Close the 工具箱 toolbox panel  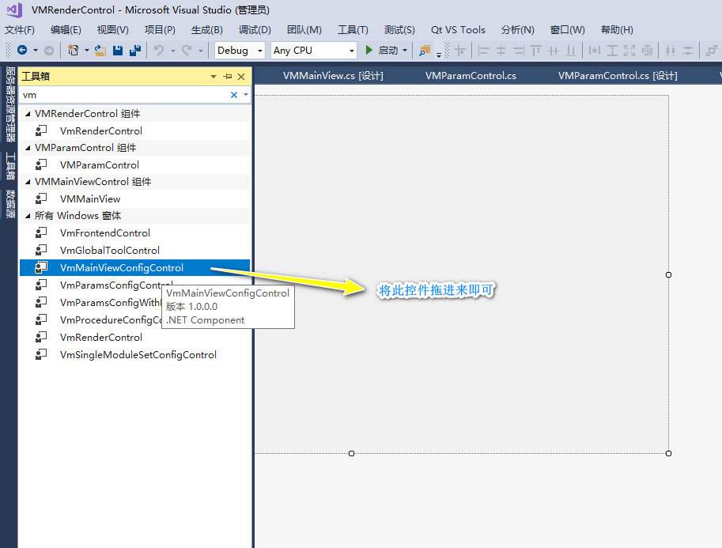click(x=241, y=77)
